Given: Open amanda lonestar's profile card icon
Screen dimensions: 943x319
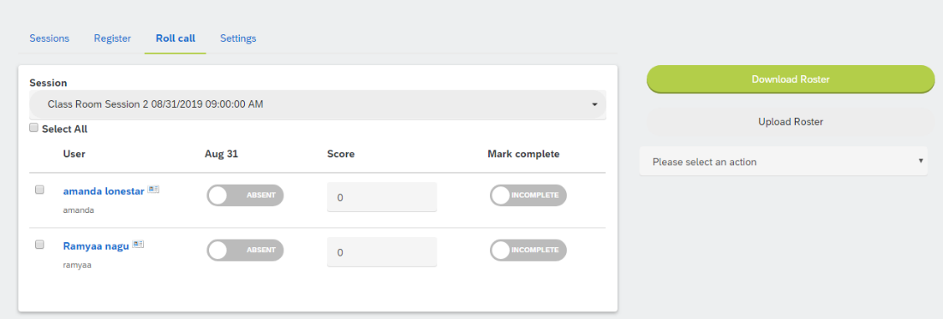Looking at the screenshot, I should pyautogui.click(x=153, y=190).
